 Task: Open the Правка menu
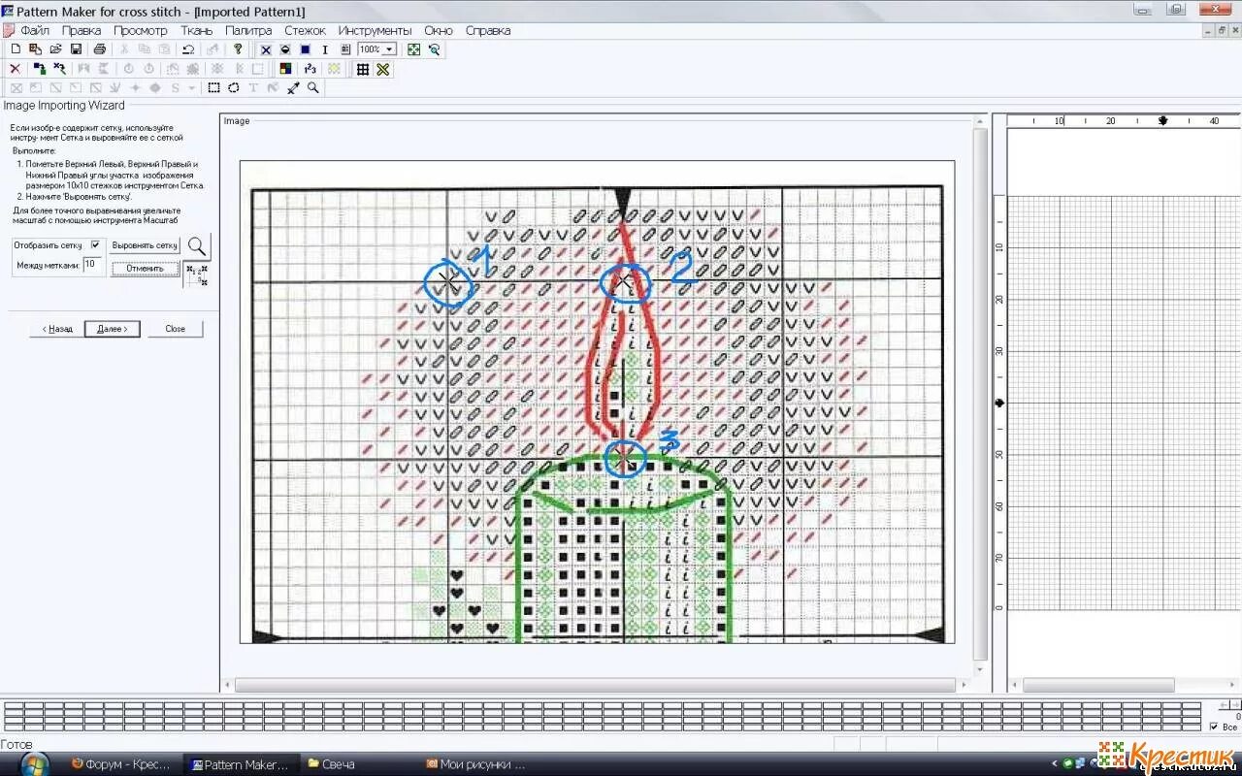pos(82,30)
